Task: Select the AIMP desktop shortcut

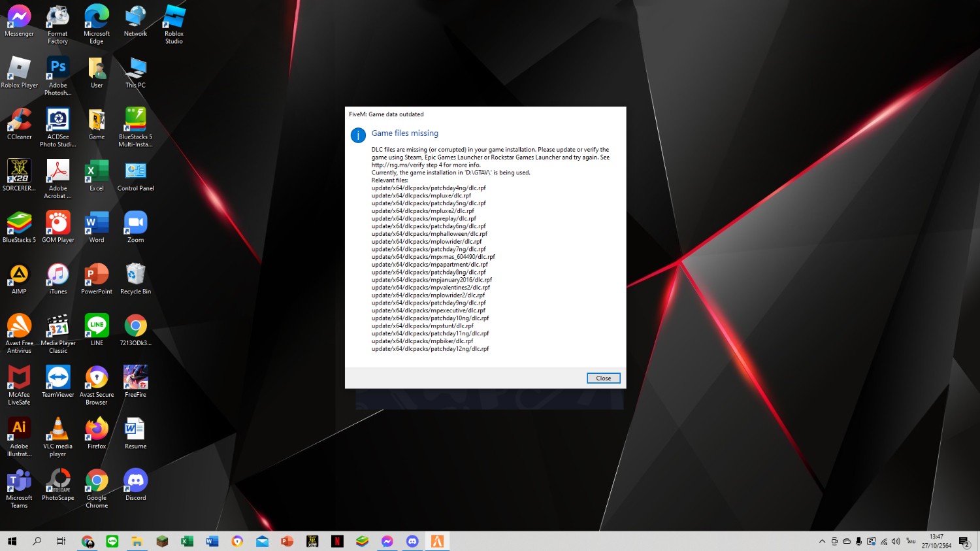Action: tap(19, 280)
